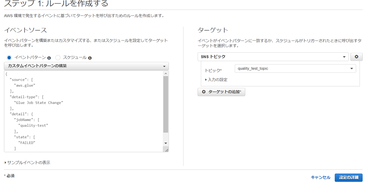Click inside the event pattern JSON editor

click(x=83, y=111)
